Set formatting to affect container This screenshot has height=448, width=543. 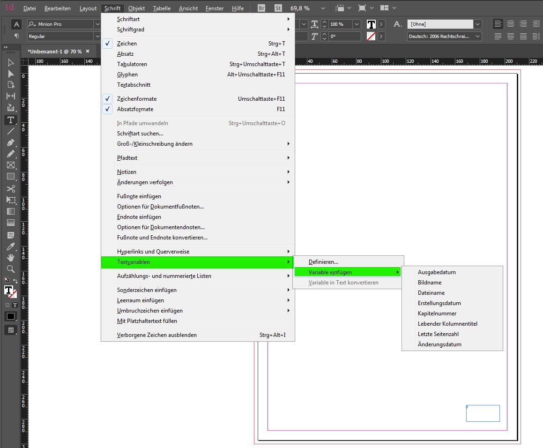tap(7, 305)
